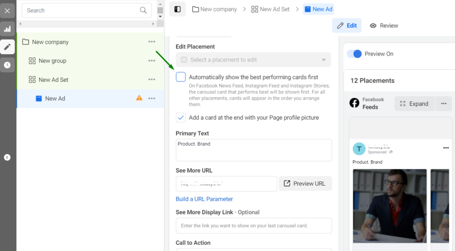This screenshot has width=455, height=251.
Task: Open the Build a URL Parameter link
Action: pyautogui.click(x=204, y=199)
